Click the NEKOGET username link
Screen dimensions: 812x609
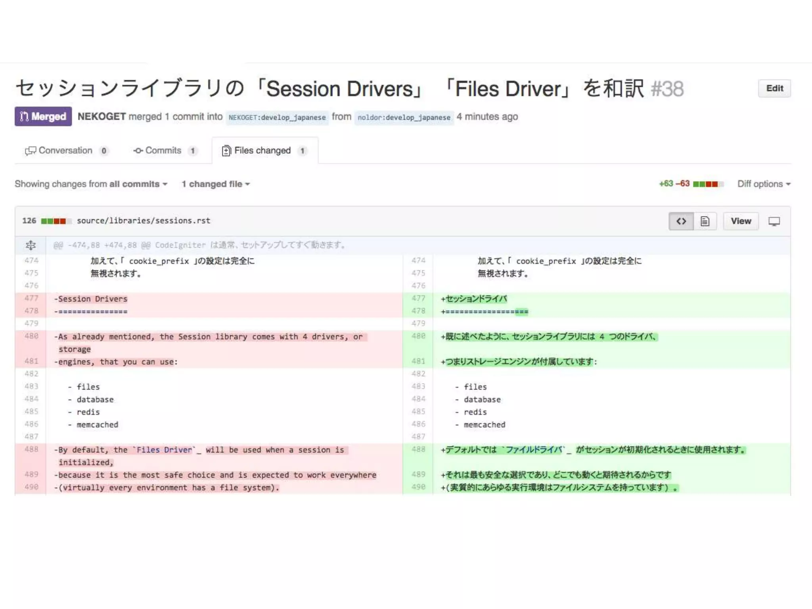pyautogui.click(x=101, y=117)
